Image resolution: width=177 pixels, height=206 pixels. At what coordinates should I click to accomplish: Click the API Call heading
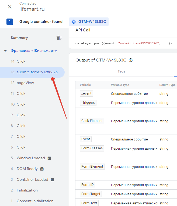click(83, 30)
